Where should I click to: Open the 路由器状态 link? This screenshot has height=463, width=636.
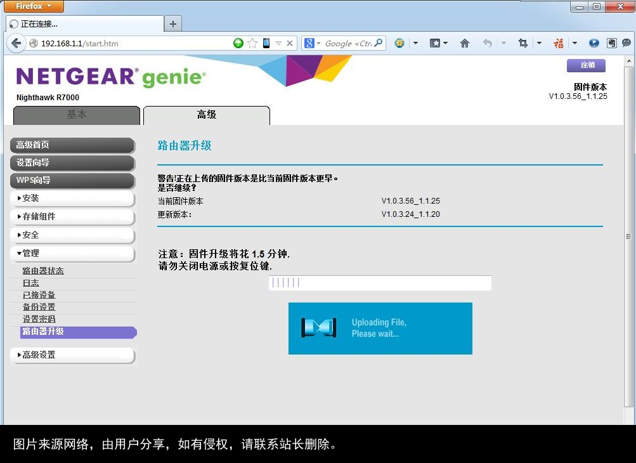click(x=42, y=270)
